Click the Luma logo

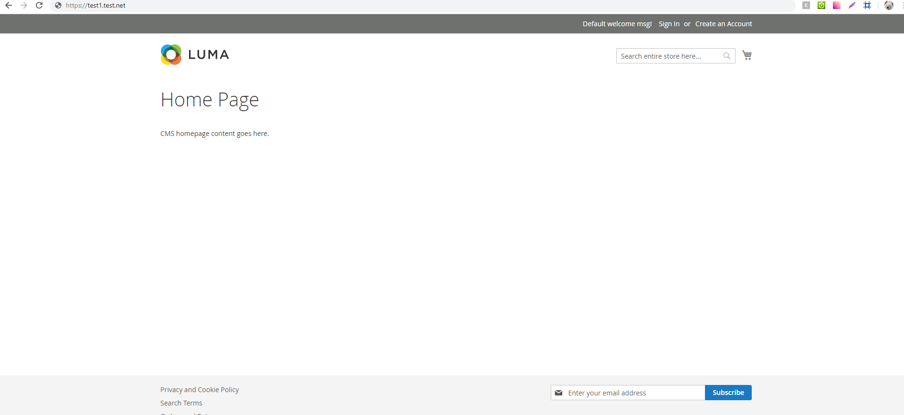[x=195, y=54]
